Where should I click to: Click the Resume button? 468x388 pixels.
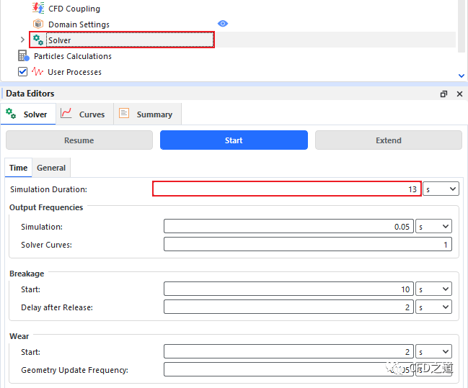click(79, 140)
